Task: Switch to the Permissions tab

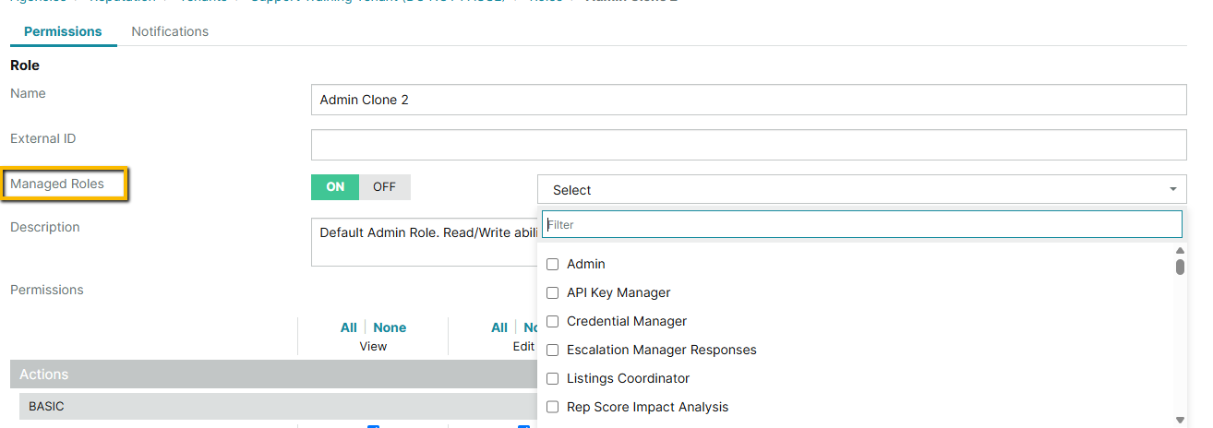Action: click(x=63, y=31)
